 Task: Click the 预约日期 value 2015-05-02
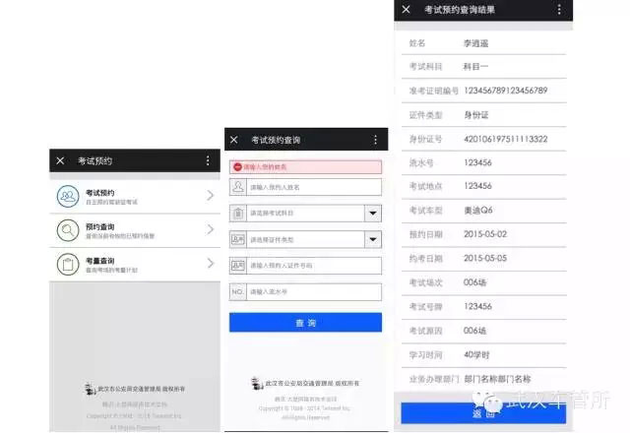485,234
